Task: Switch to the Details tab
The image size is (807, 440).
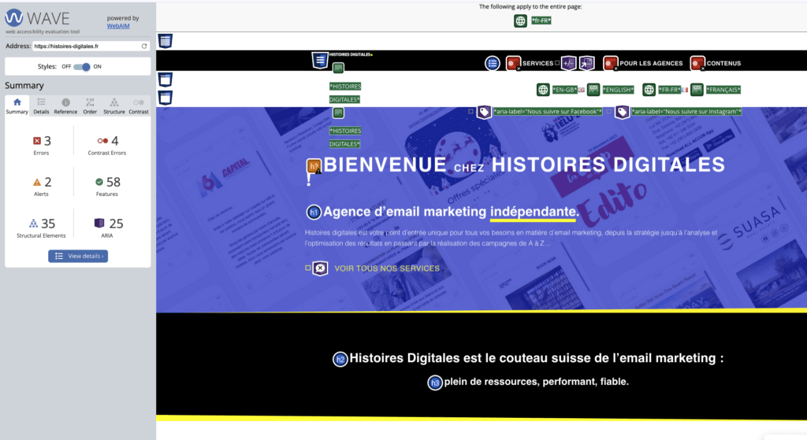Action: 41,106
